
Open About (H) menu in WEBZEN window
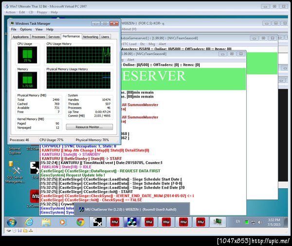[129, 29]
